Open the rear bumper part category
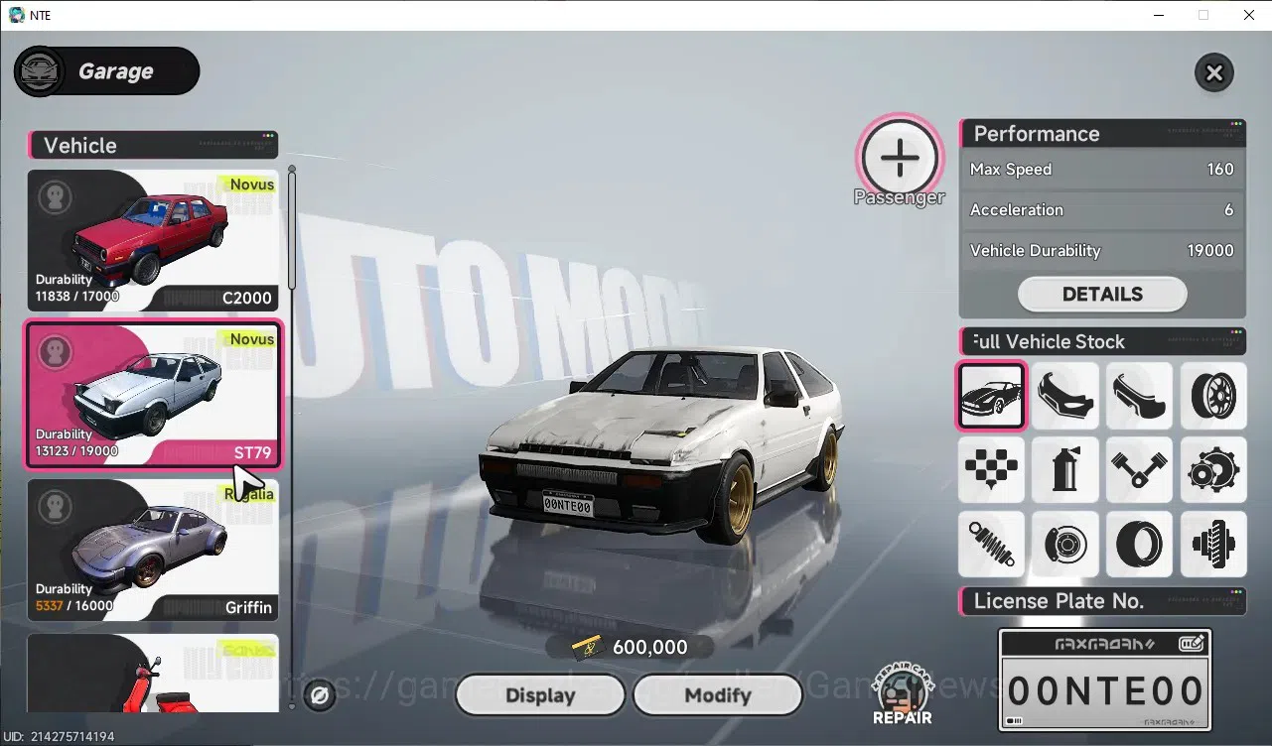This screenshot has height=746, width=1272. click(1139, 396)
